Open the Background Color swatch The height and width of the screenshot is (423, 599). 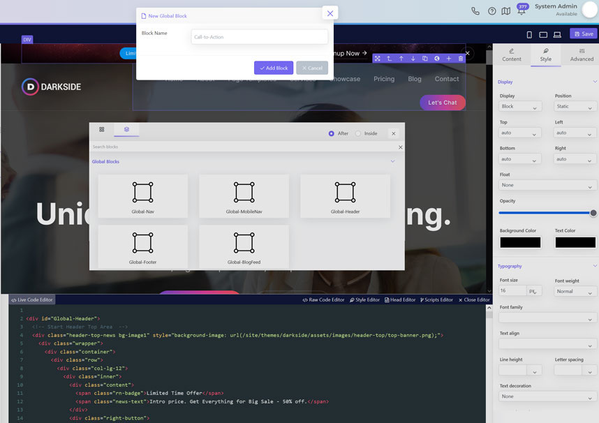519,242
